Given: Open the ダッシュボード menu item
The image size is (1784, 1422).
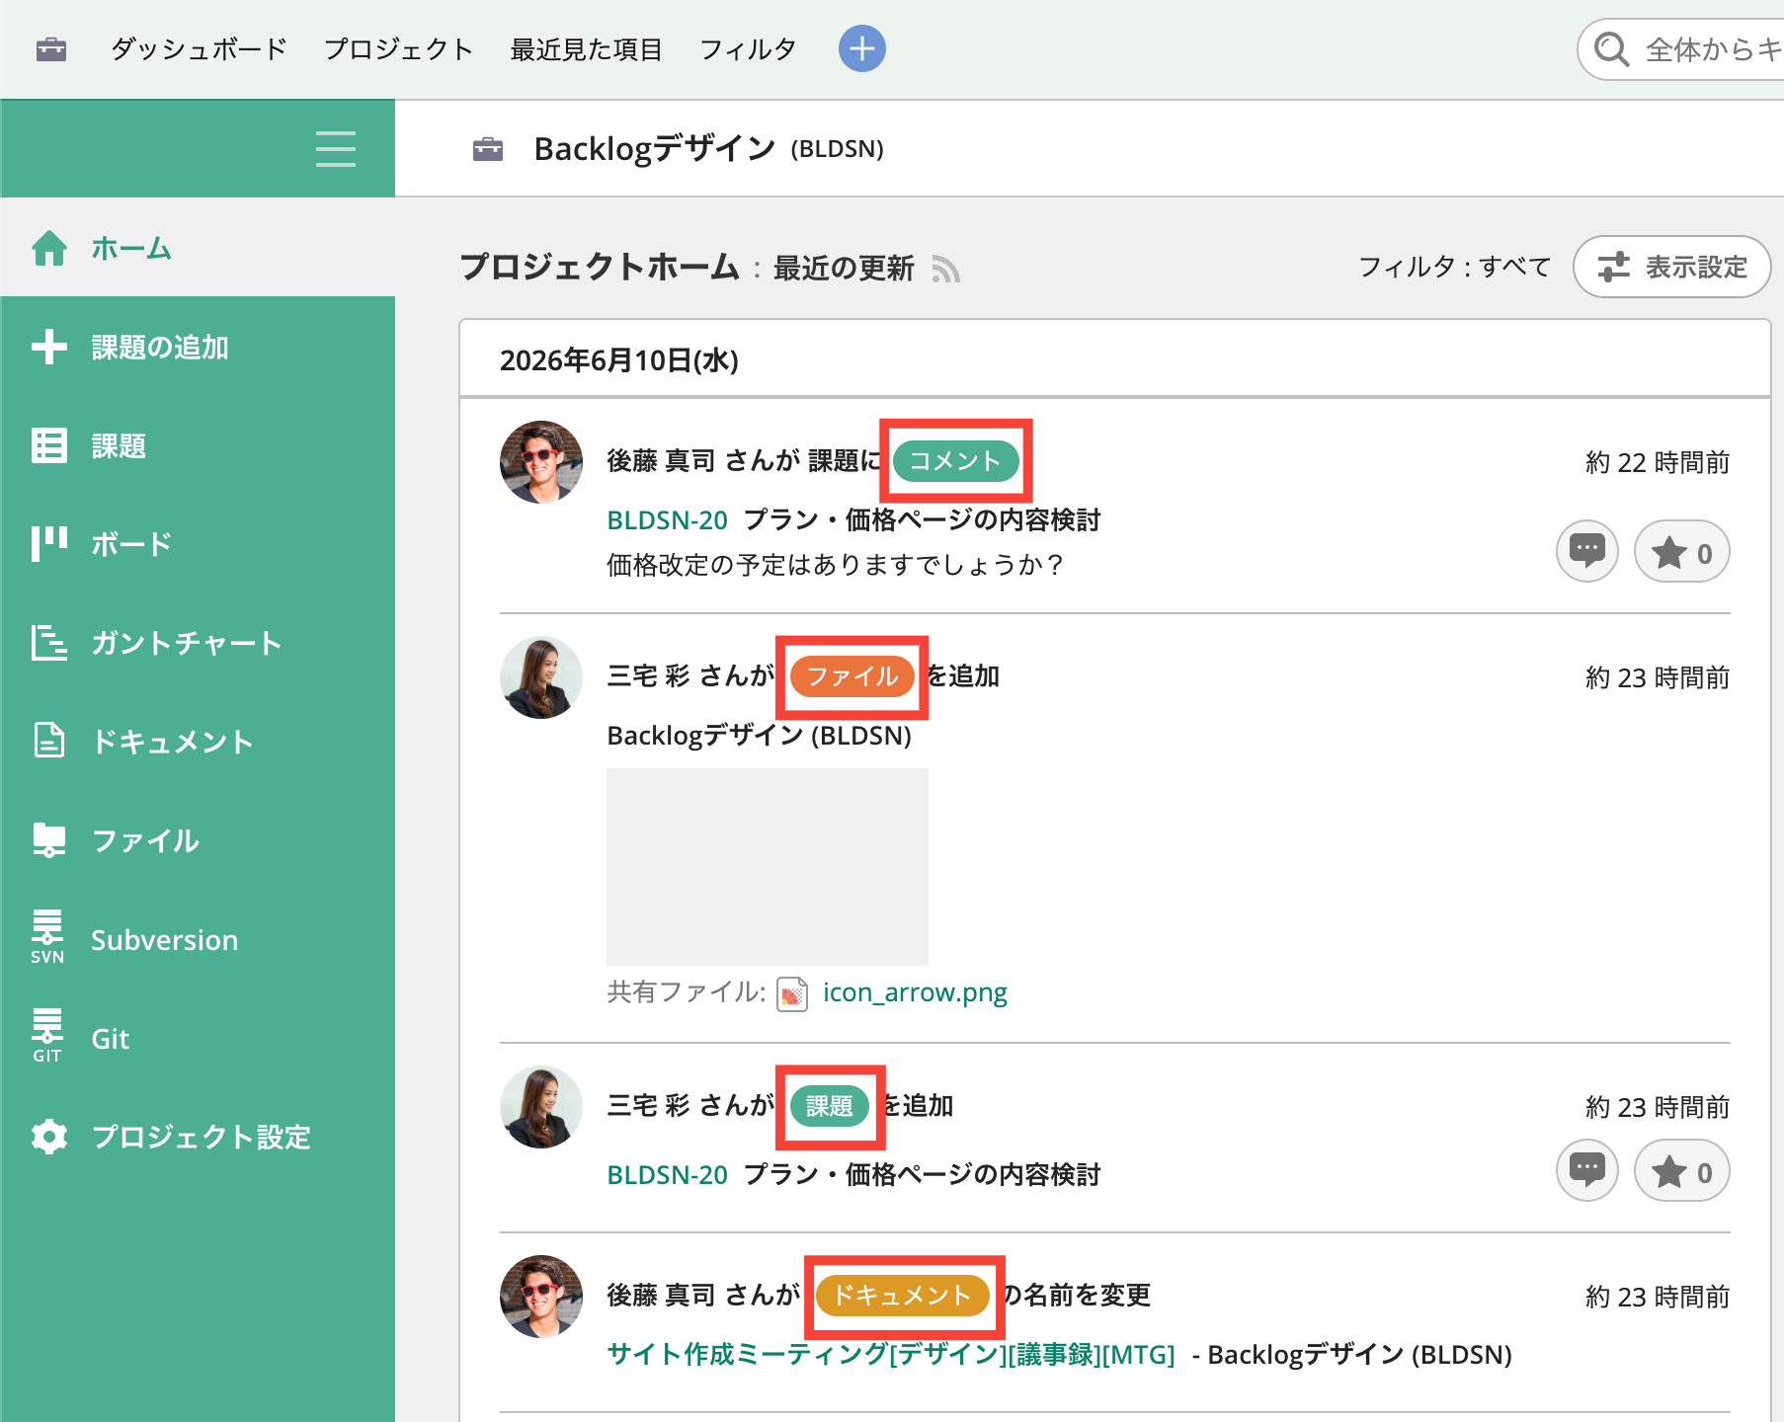Looking at the screenshot, I should coord(199,48).
